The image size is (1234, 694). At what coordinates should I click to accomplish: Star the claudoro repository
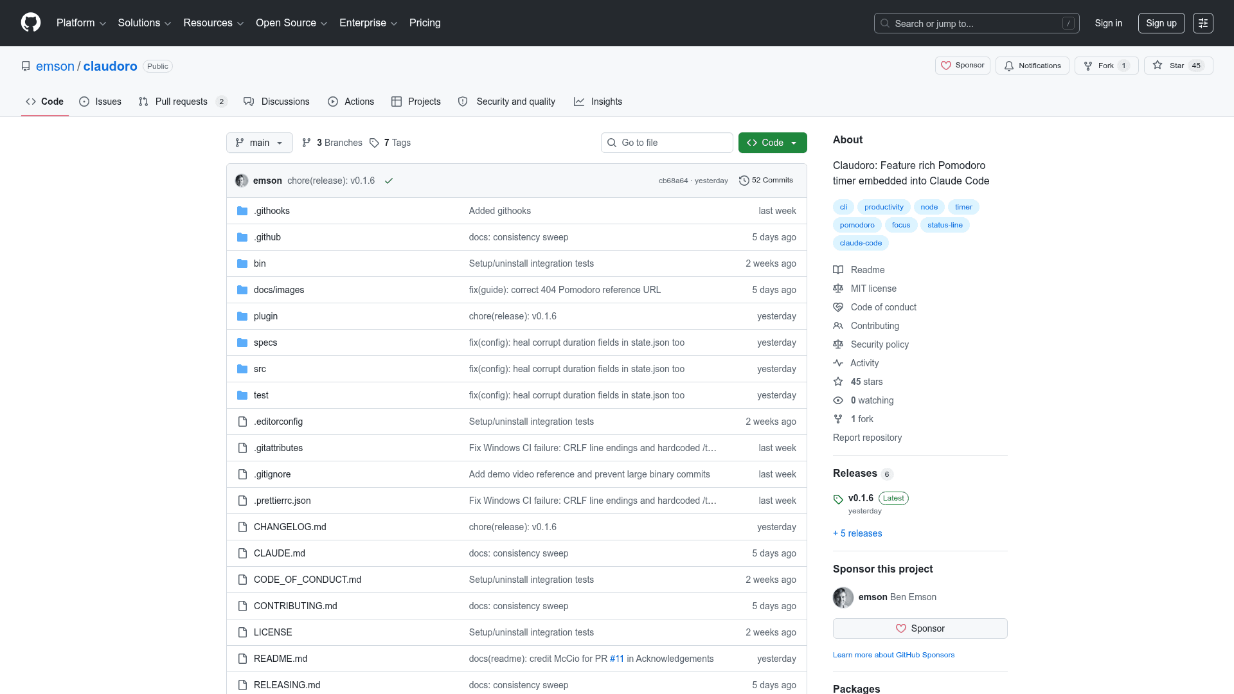[x=1178, y=66]
